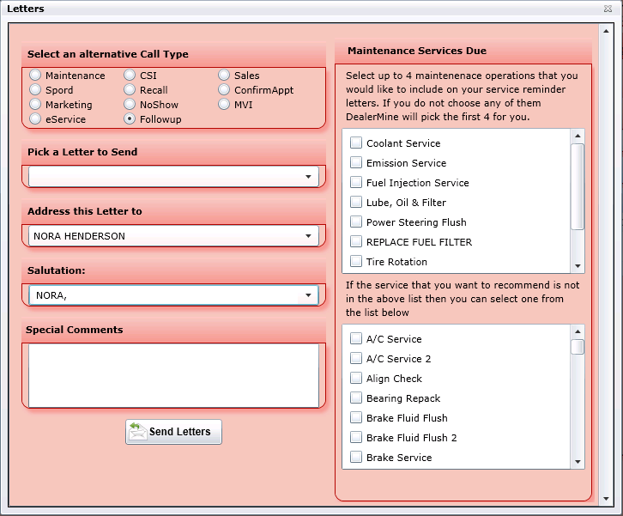This screenshot has height=516, width=623.
Task: Click the envelope icon on Send Letters
Action: [x=137, y=432]
